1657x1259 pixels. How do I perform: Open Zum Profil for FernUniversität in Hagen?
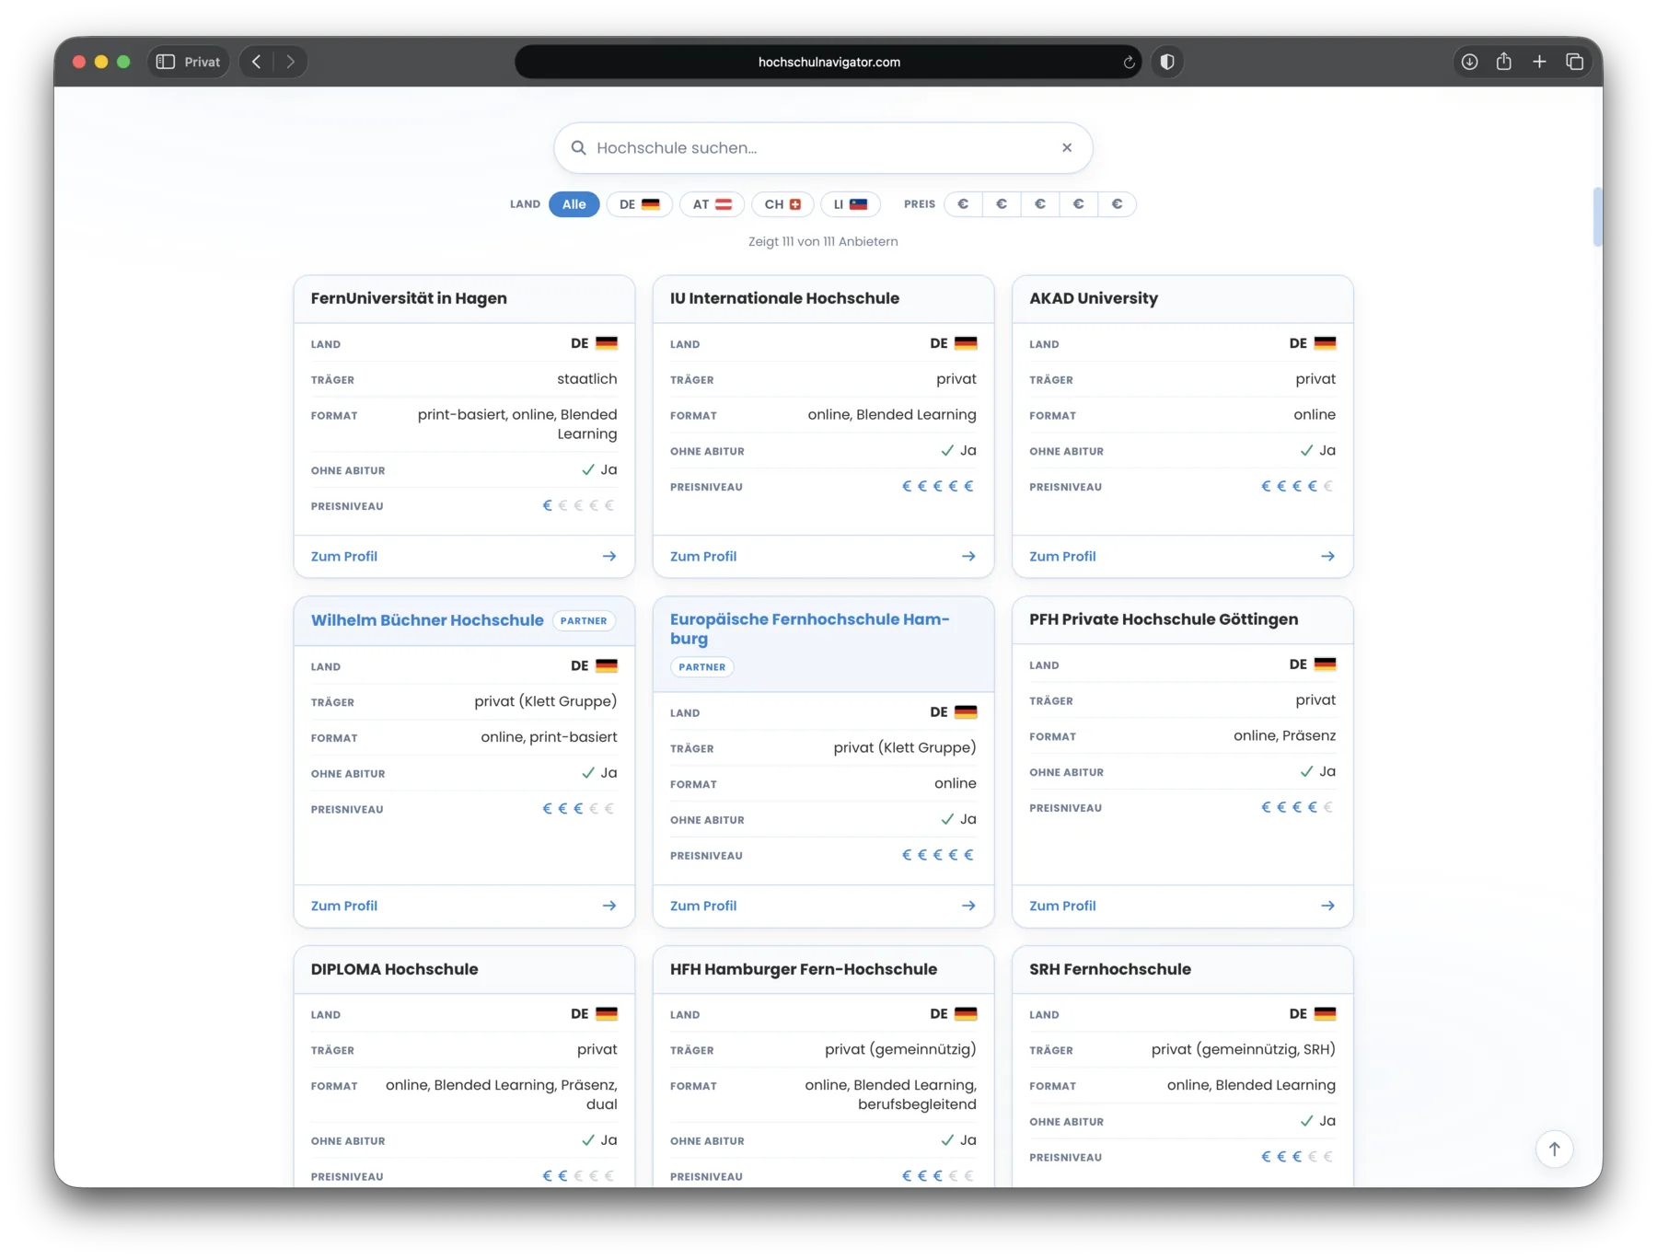pos(344,556)
